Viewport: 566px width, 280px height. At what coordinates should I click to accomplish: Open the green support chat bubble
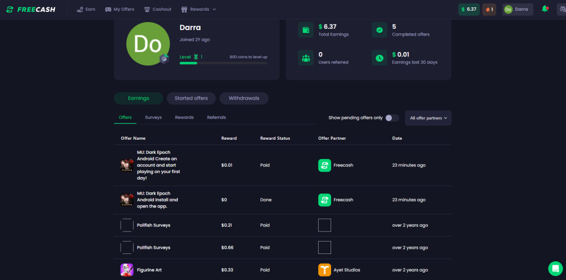tap(555, 269)
